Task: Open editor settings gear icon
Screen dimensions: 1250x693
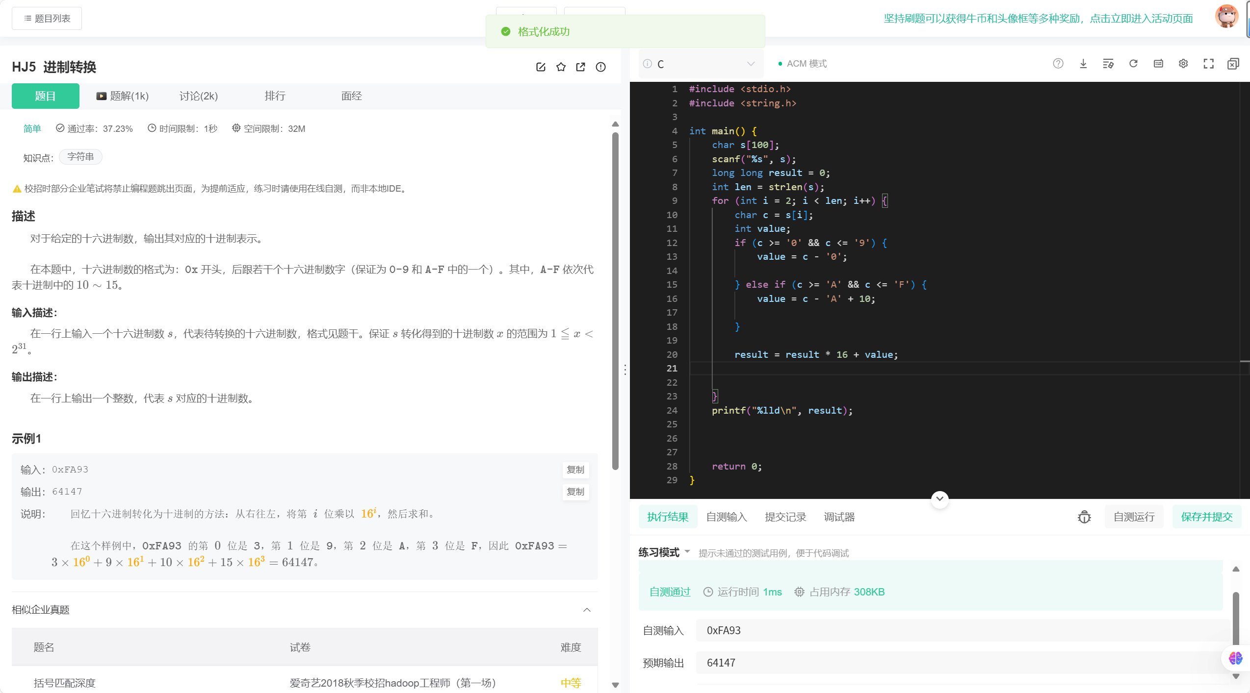Action: [1183, 64]
